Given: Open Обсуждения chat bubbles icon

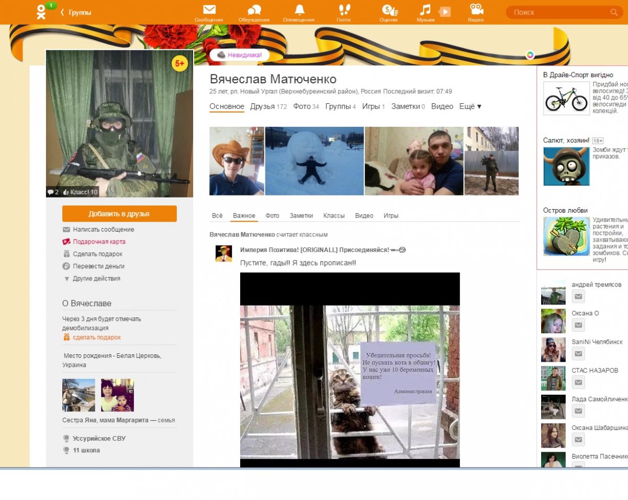Looking at the screenshot, I should click(x=254, y=9).
